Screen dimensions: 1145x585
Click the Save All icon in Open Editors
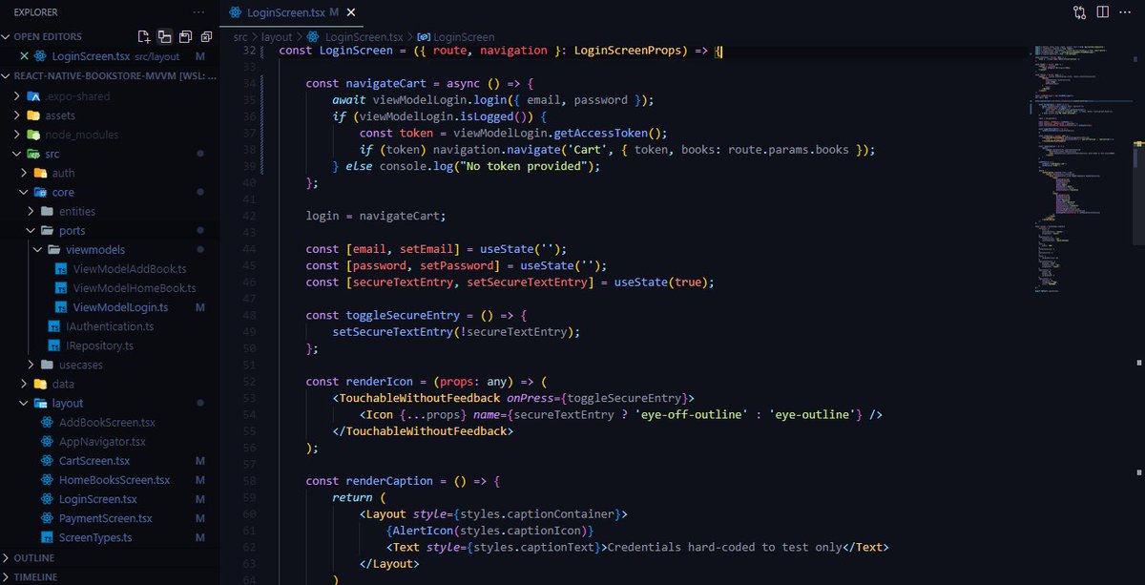tap(185, 36)
